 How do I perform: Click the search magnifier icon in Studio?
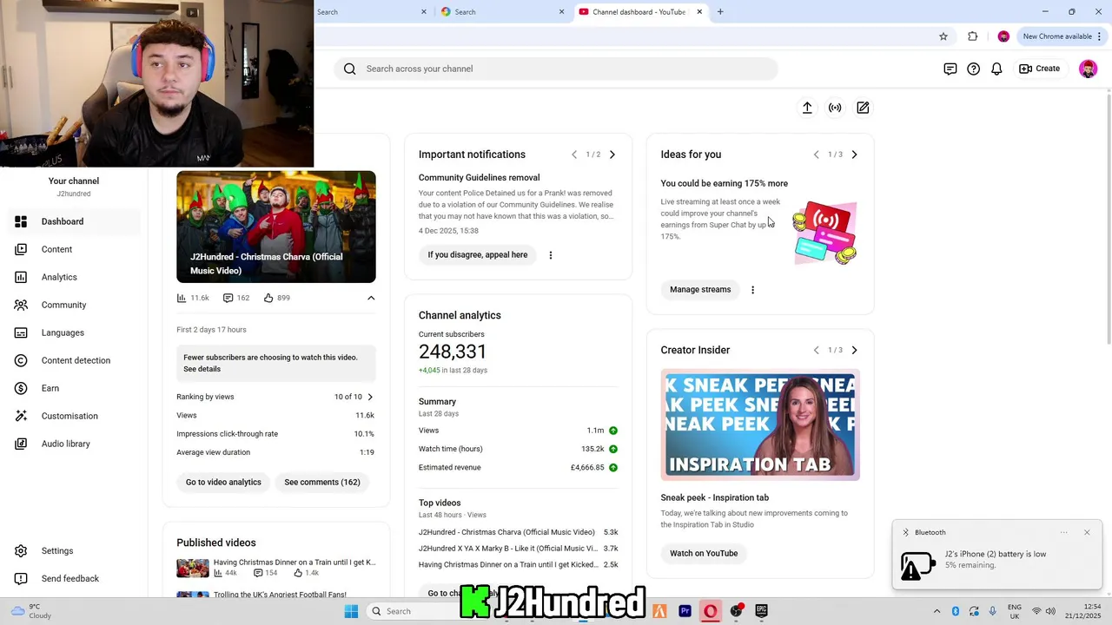coord(350,69)
